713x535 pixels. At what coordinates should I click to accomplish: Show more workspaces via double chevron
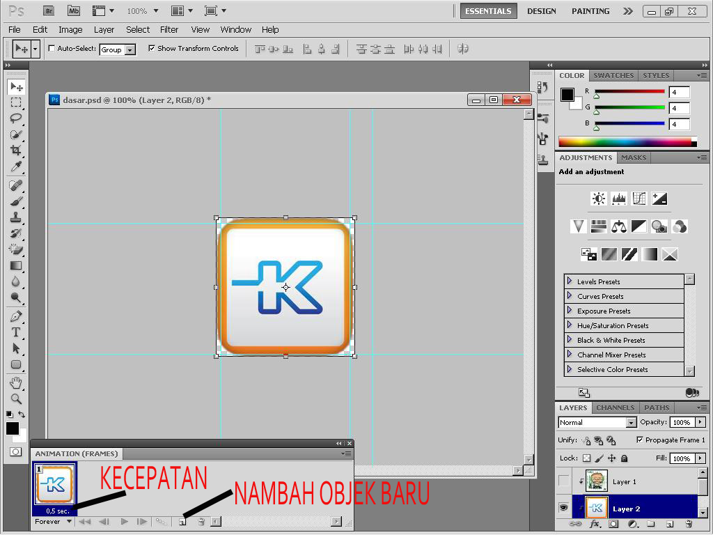tap(628, 11)
